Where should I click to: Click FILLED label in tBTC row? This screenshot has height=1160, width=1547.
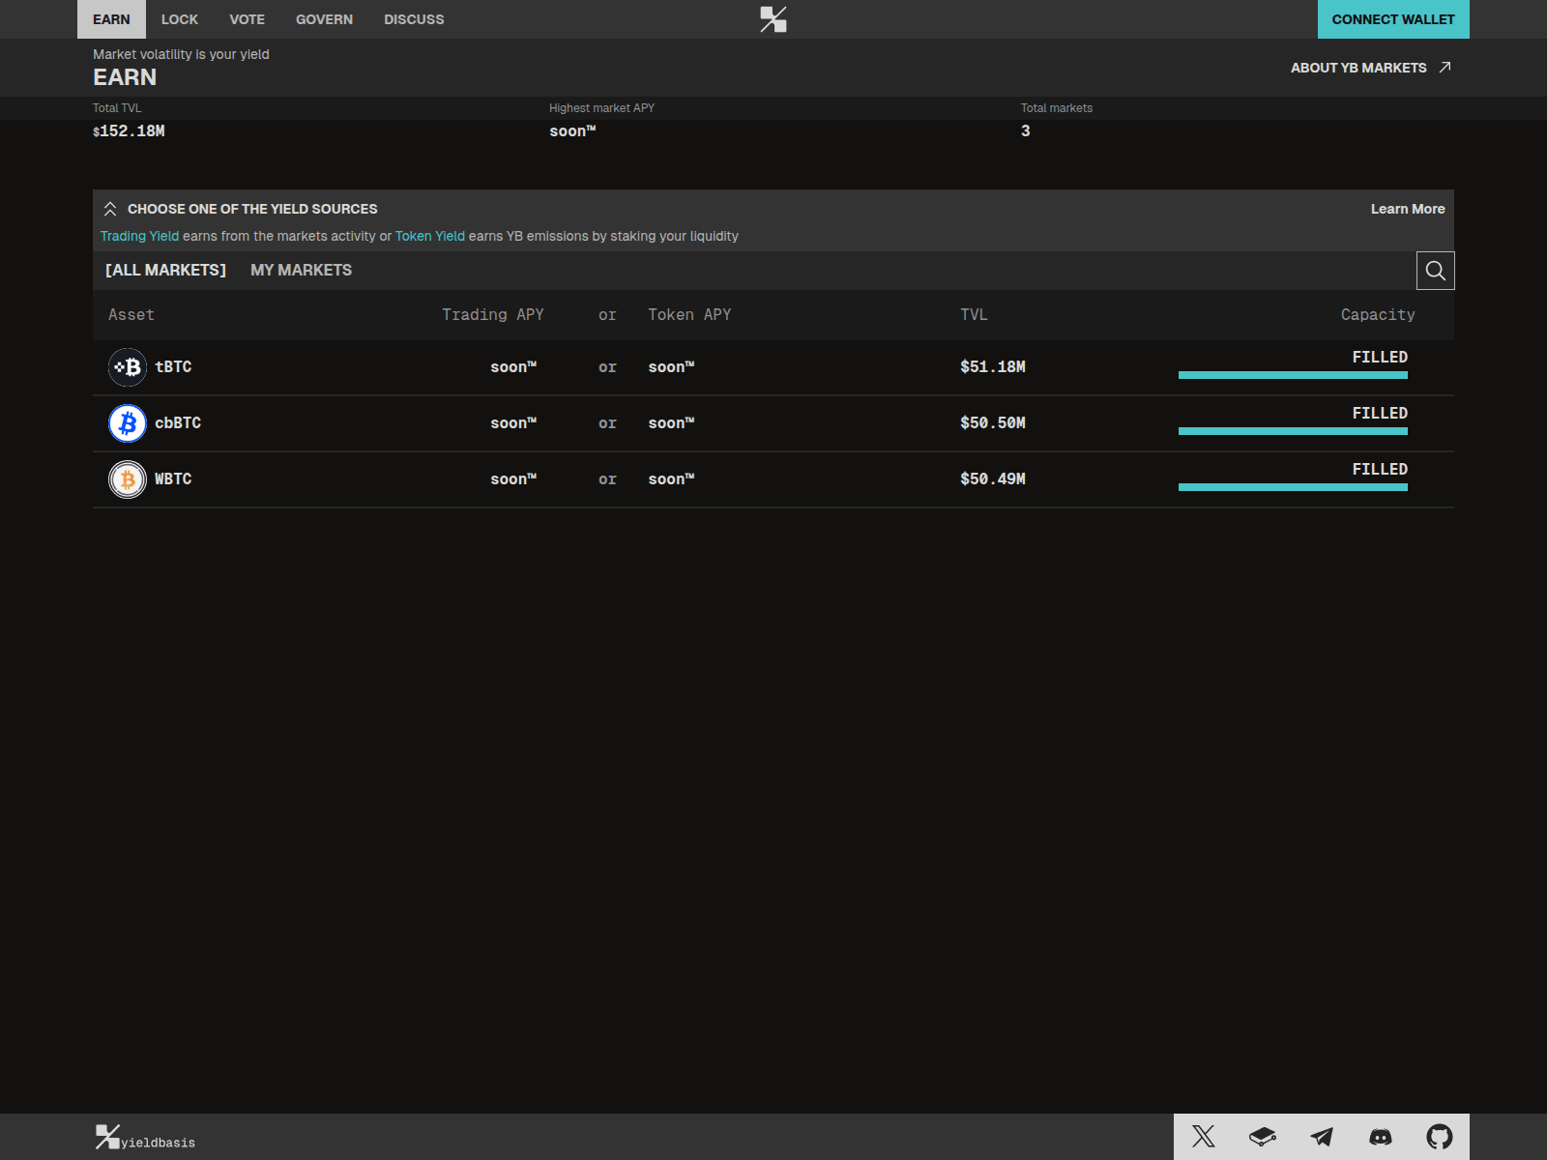click(1380, 358)
